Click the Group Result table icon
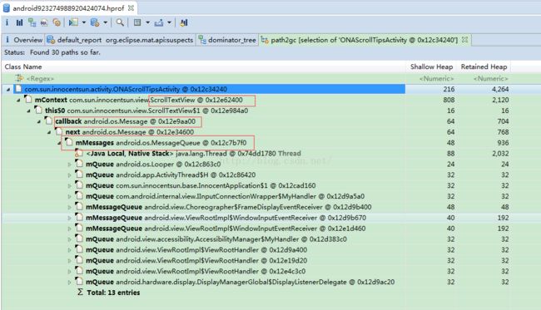The width and height of the screenshot is (541, 310). [137, 22]
